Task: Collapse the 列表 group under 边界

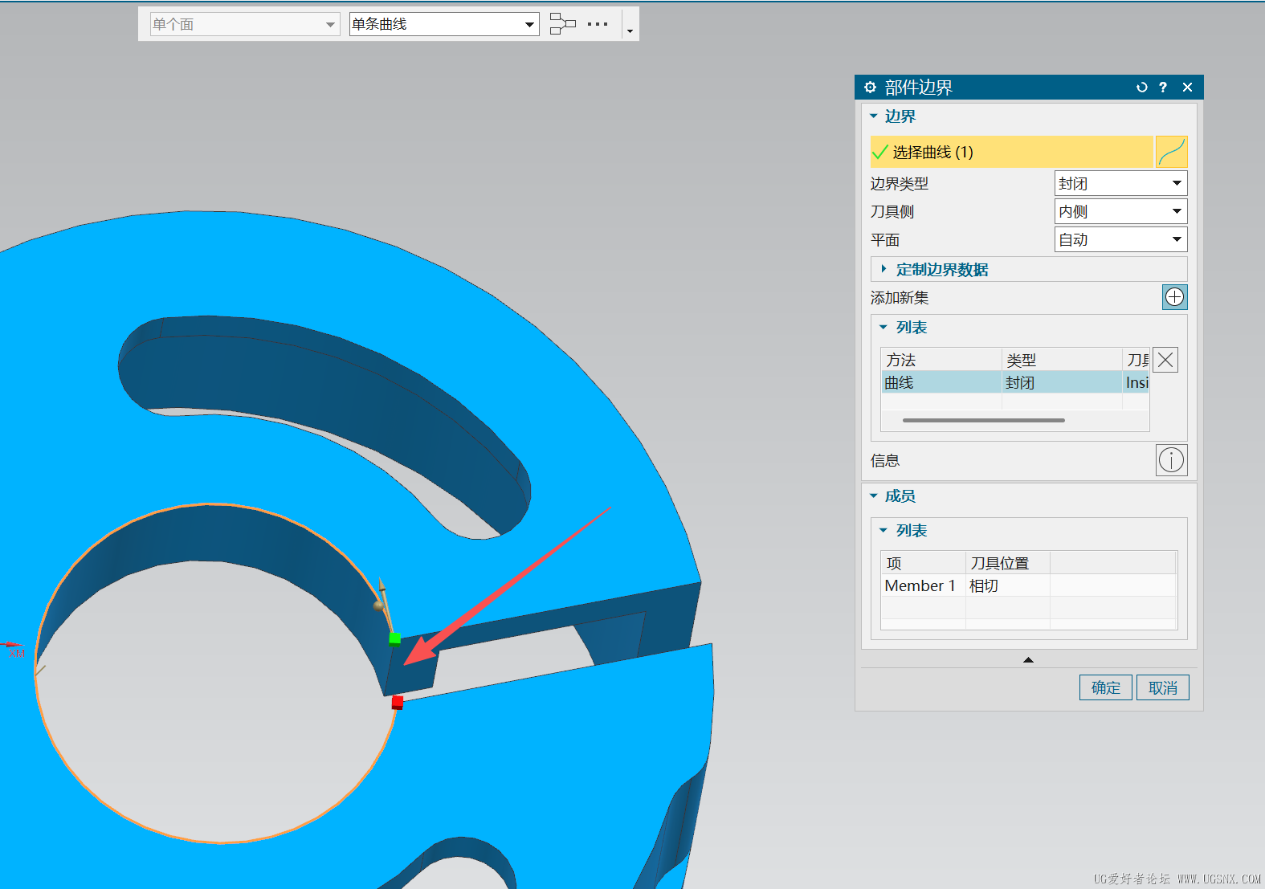Action: coord(883,328)
